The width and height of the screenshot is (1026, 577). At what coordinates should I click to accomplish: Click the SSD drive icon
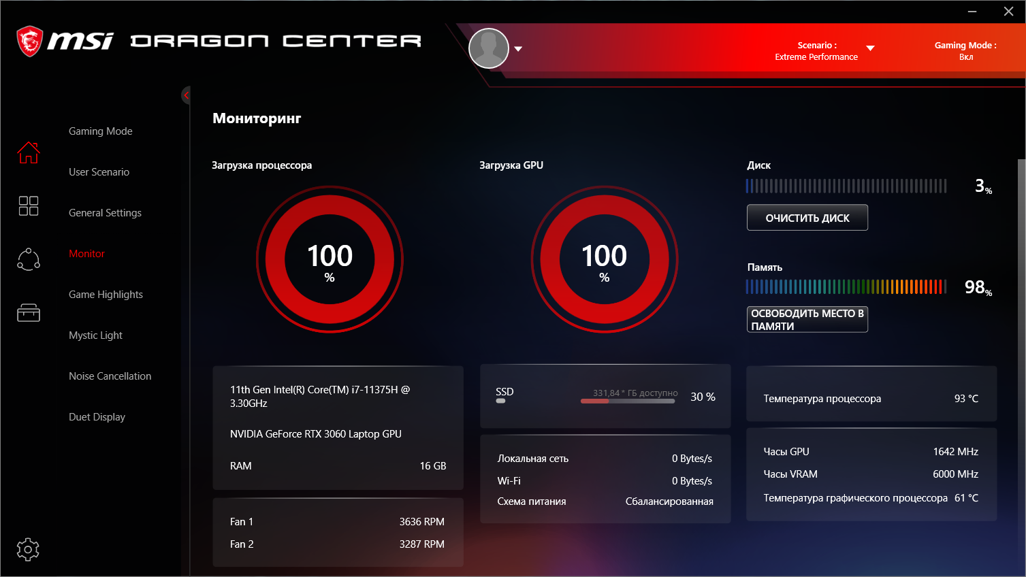[501, 401]
